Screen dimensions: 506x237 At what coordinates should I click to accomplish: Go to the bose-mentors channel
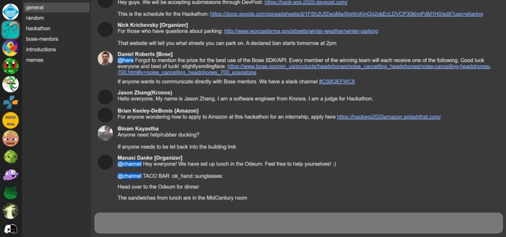[57, 39]
